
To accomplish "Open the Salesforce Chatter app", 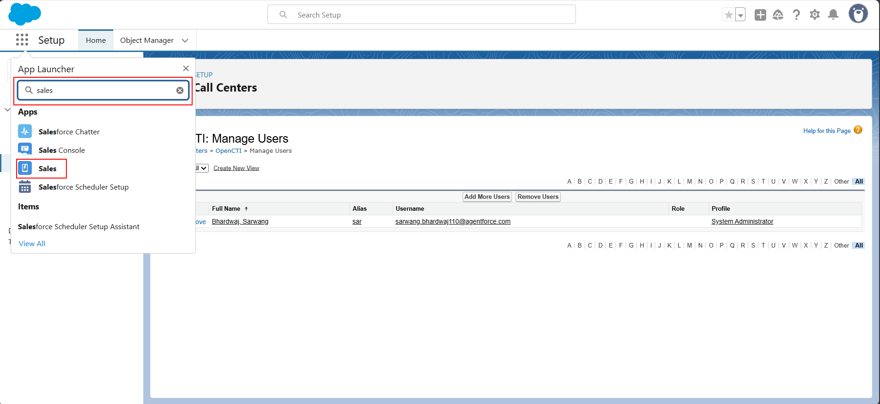I will tap(69, 132).
